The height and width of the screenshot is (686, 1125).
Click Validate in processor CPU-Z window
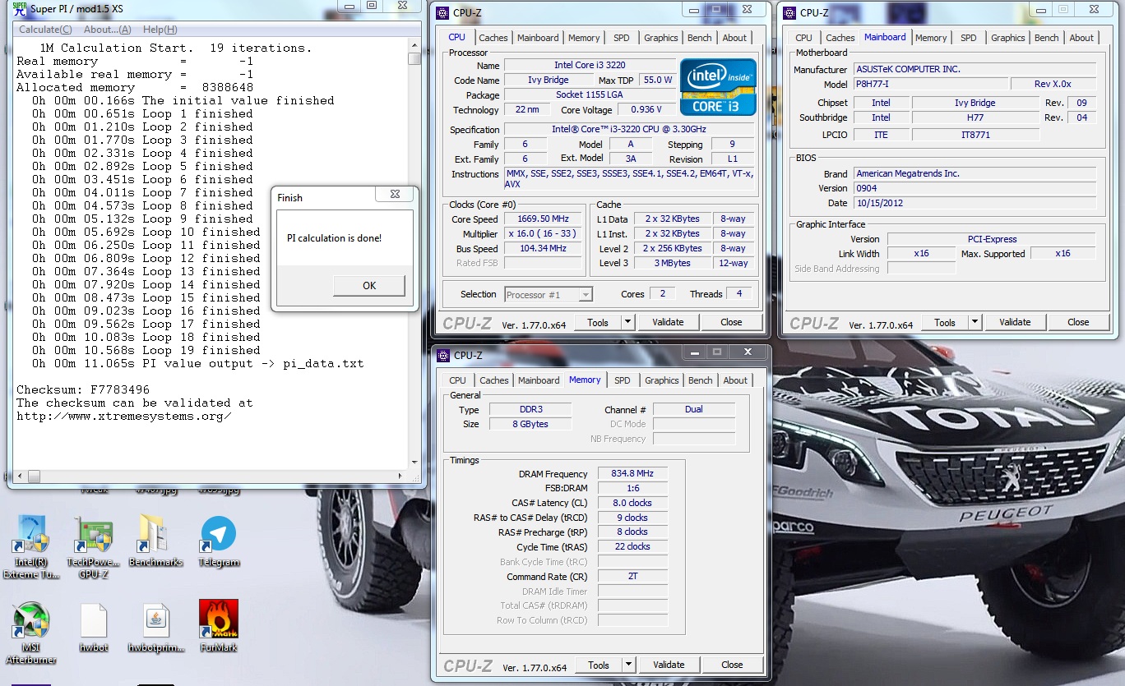click(668, 322)
